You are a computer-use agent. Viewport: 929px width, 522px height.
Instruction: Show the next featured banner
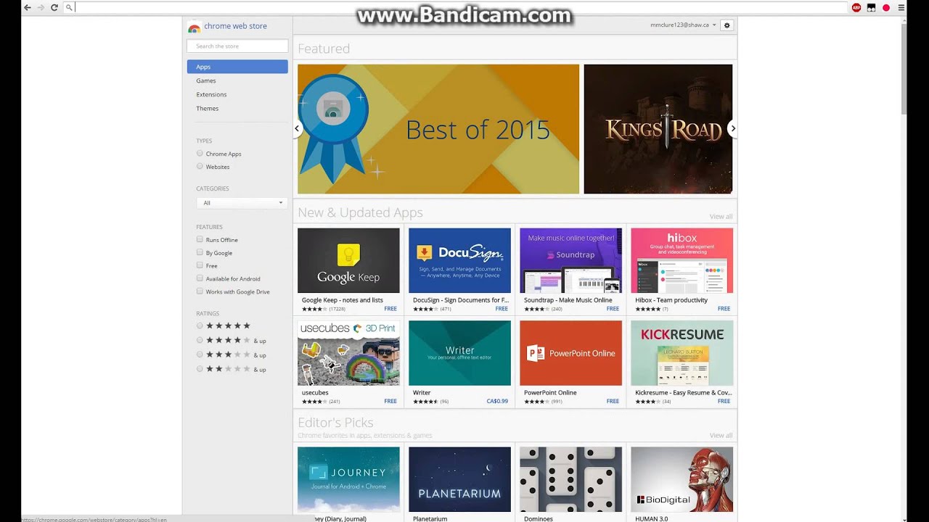733,128
